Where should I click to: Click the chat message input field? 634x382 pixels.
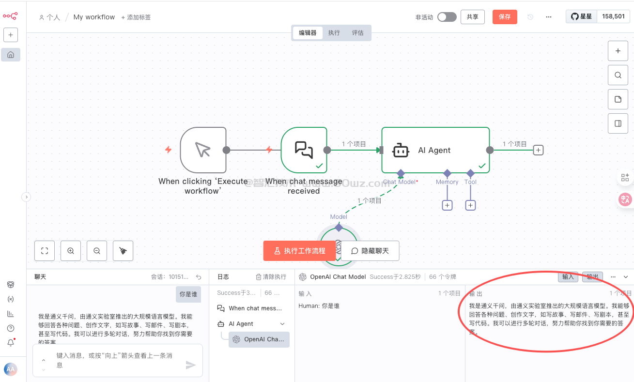(x=114, y=360)
